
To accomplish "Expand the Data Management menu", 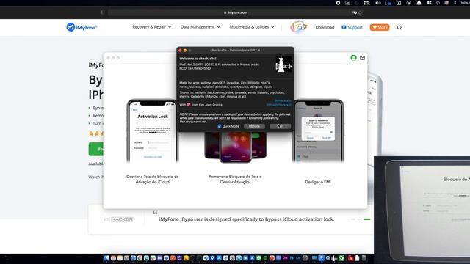I will tap(200, 27).
